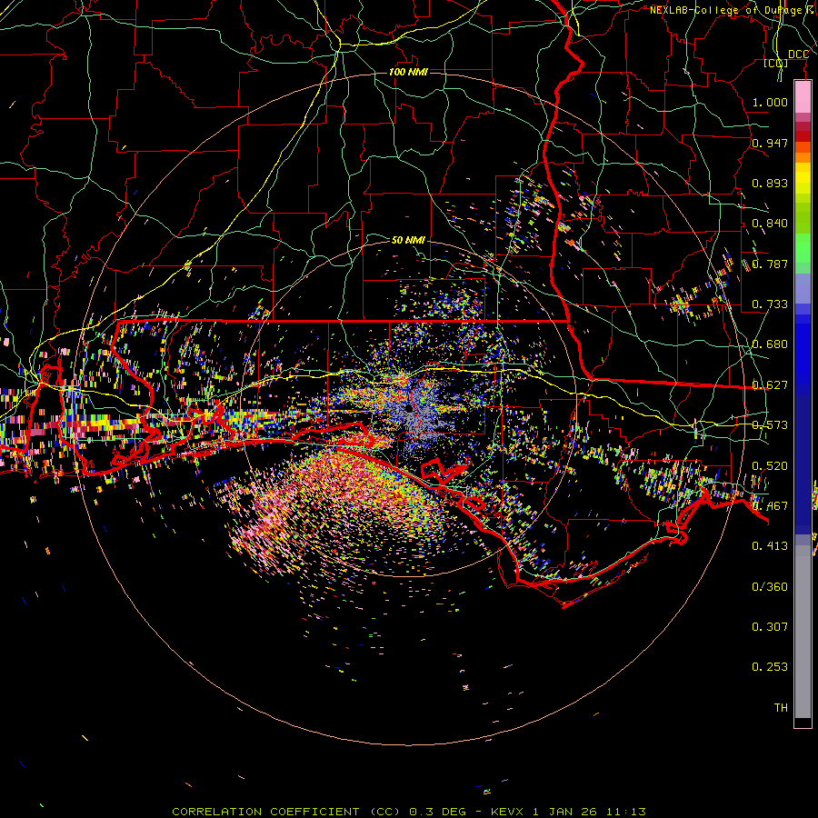Viewport: 818px width, 818px height.
Task: Click the 0.520 legend value
Action: click(770, 466)
